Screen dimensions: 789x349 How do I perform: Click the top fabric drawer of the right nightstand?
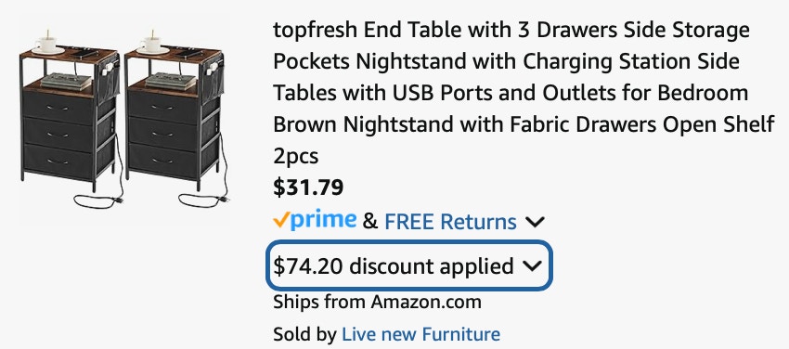(x=162, y=107)
